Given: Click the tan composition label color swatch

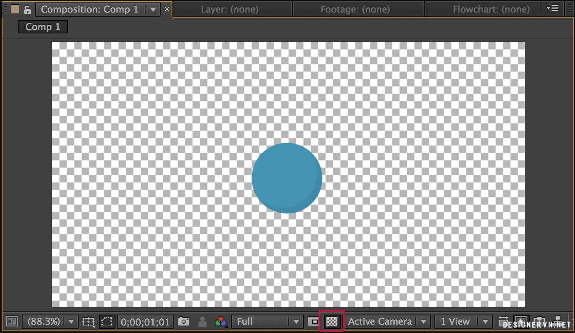Looking at the screenshot, I should 15,10.
